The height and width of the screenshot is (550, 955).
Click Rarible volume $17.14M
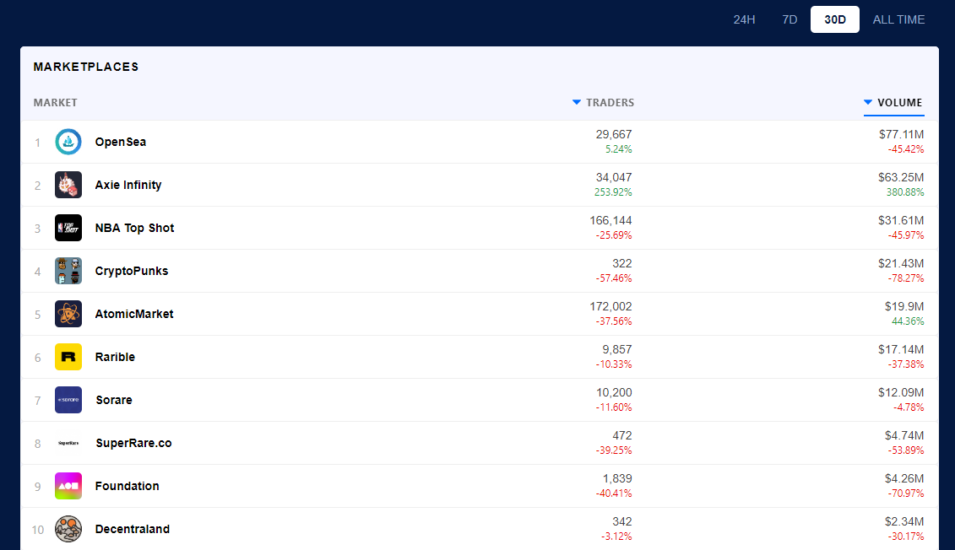902,350
